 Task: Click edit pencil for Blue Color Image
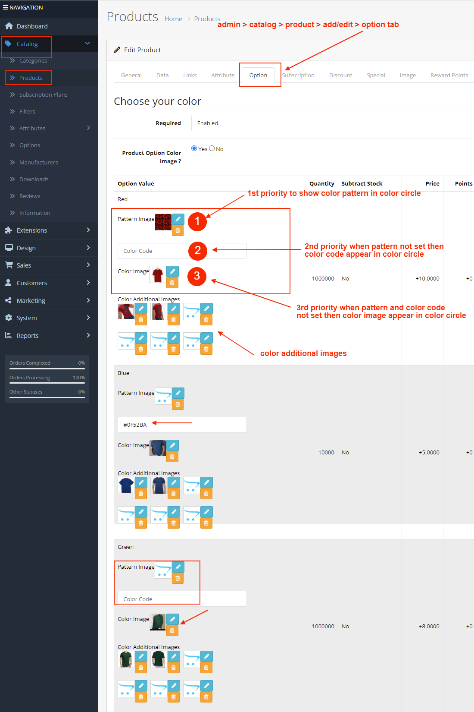click(172, 445)
